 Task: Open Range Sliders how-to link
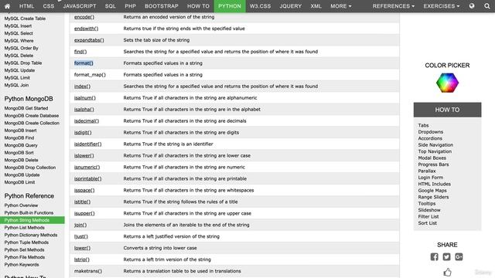click(433, 197)
